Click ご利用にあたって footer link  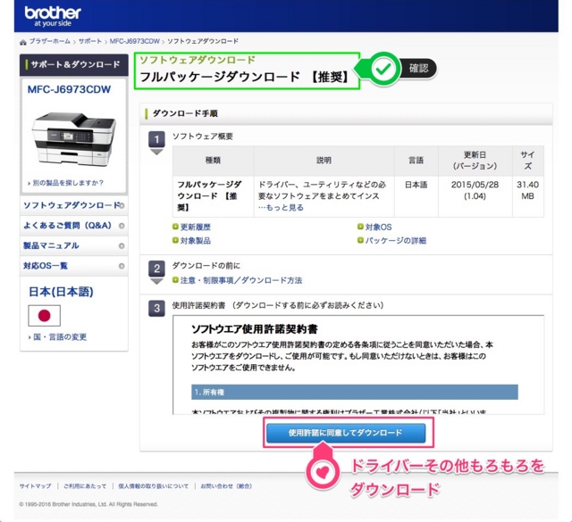point(85,486)
